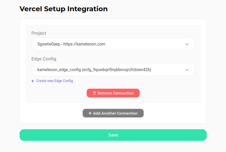Click the https://kameleoon.com URL text

(x=84, y=44)
